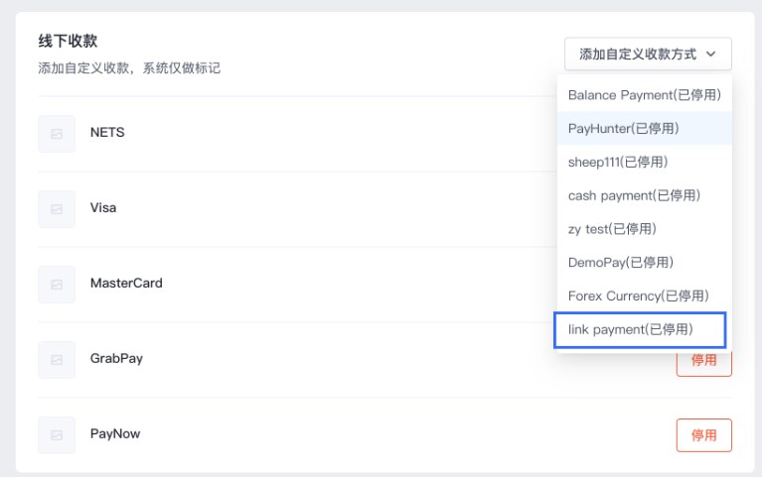Open the 添加自定义收款方式 dropdown

(648, 54)
